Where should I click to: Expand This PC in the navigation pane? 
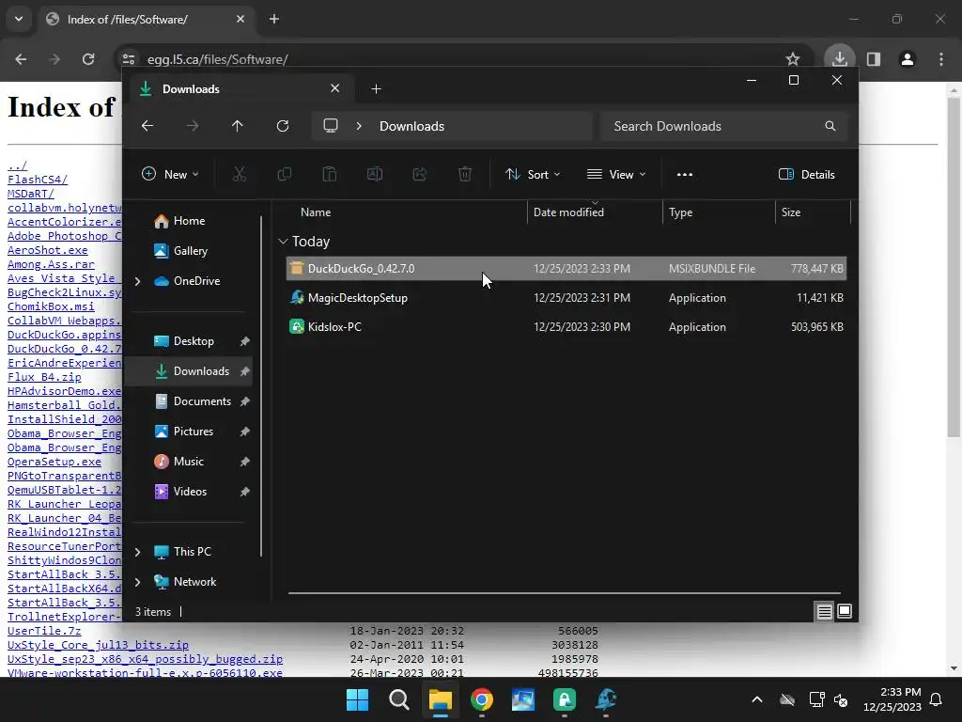(x=137, y=552)
